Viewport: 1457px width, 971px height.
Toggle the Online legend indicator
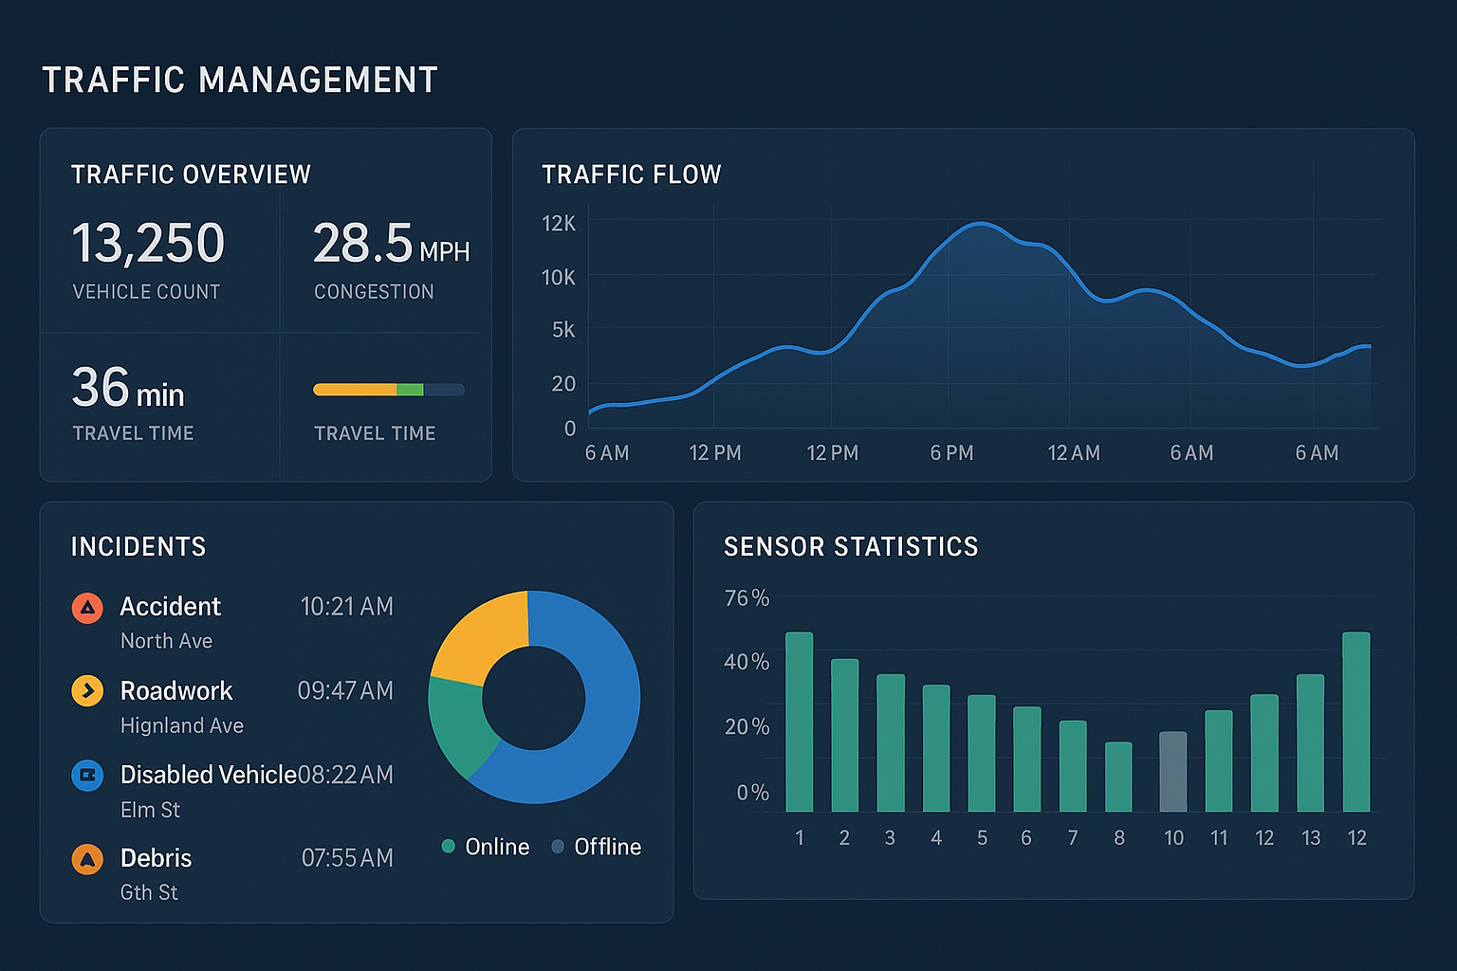pos(449,846)
